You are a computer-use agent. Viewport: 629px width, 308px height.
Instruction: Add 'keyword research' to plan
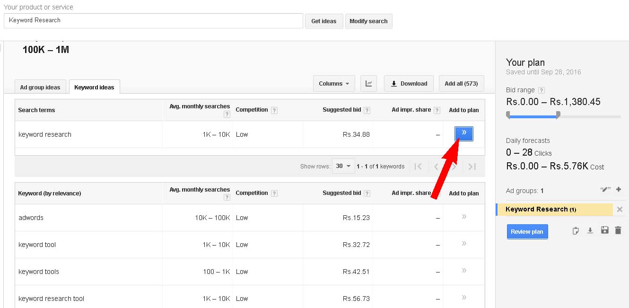(x=464, y=134)
